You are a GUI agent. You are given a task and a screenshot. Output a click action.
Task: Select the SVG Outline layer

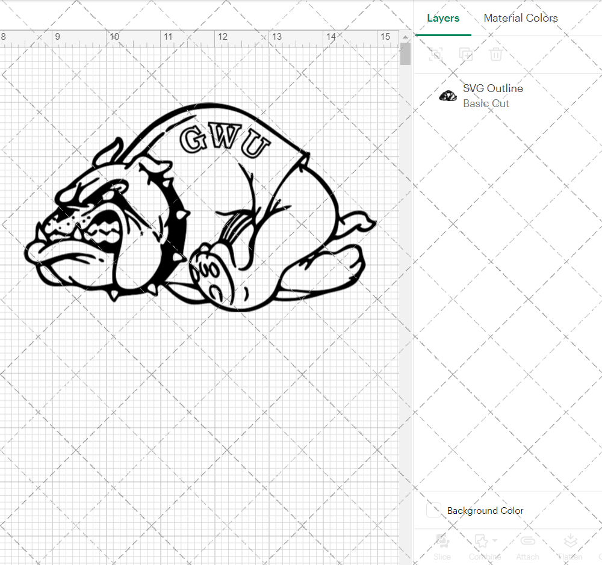[x=508, y=96]
